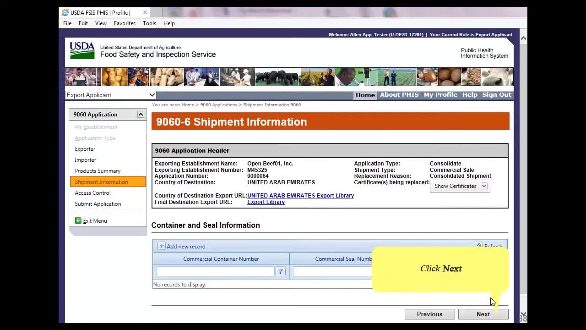Click the filter icon for Commercial Container Number
The height and width of the screenshot is (330, 586).
281,271
